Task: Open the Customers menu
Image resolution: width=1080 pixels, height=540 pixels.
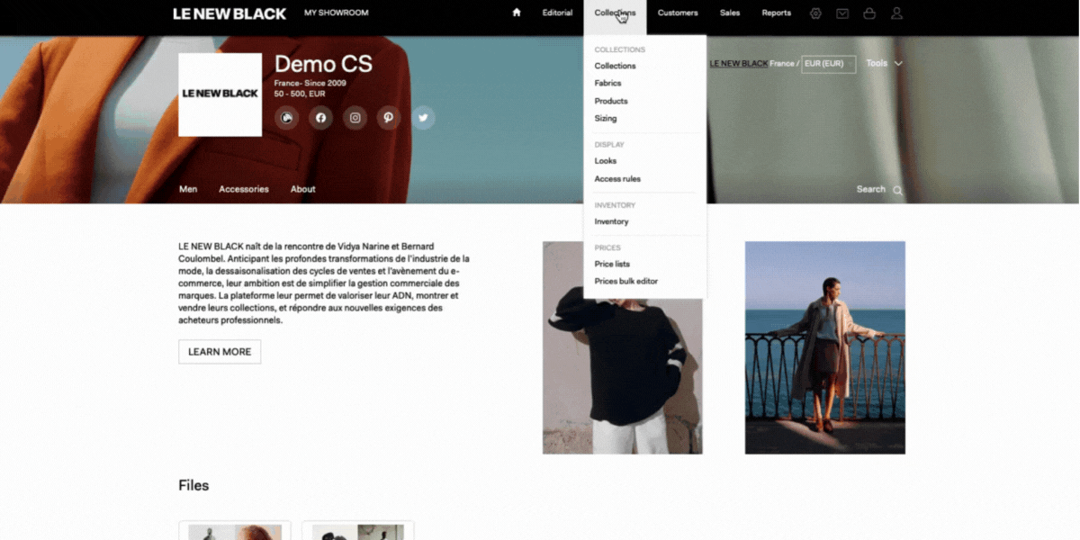Action: coord(678,13)
